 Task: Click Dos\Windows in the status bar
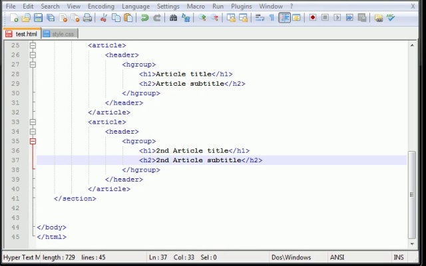point(291,257)
